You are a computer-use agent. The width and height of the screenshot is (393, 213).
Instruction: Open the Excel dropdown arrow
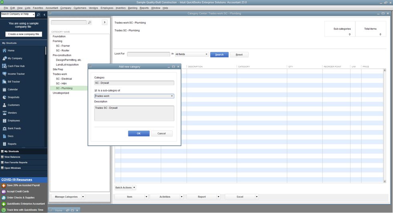(257, 197)
